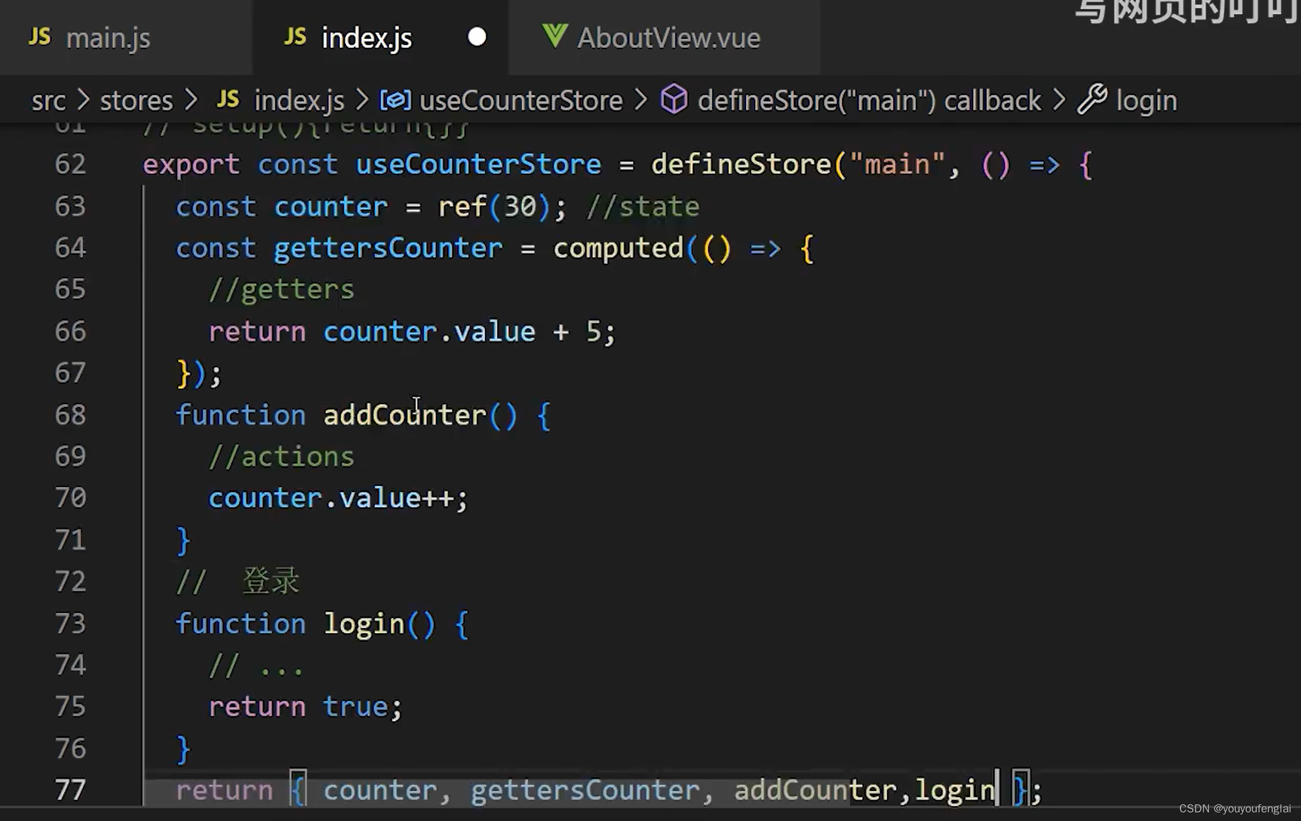Screen dimensions: 1301x821
Task: Click line number 68 in gutter
Action: pyautogui.click(x=70, y=415)
